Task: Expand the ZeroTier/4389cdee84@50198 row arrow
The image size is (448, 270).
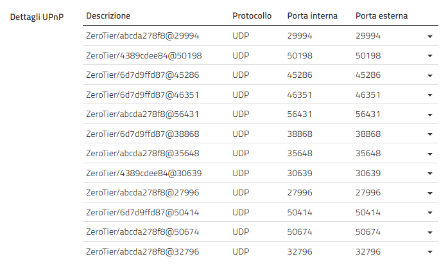Action: click(x=430, y=56)
